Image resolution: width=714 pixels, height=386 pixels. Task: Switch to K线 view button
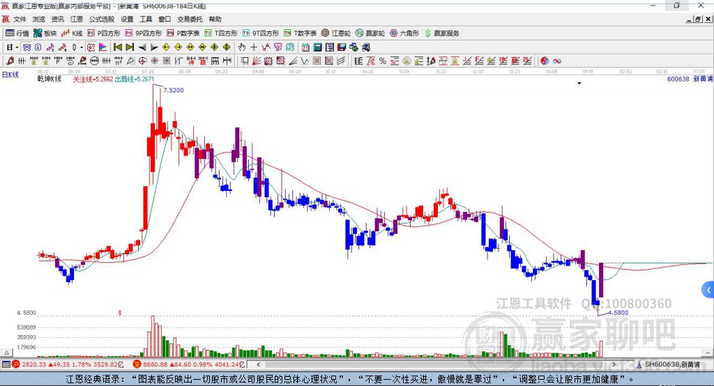pos(72,33)
